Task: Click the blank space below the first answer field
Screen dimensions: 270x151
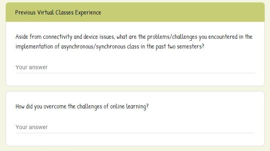Action: tap(135, 79)
